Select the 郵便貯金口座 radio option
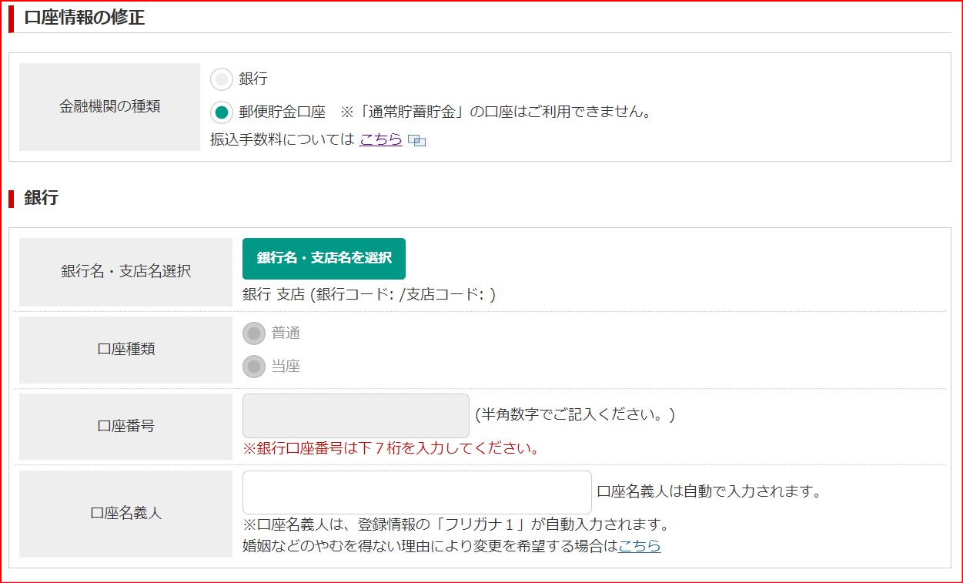The image size is (963, 583). tap(222, 112)
